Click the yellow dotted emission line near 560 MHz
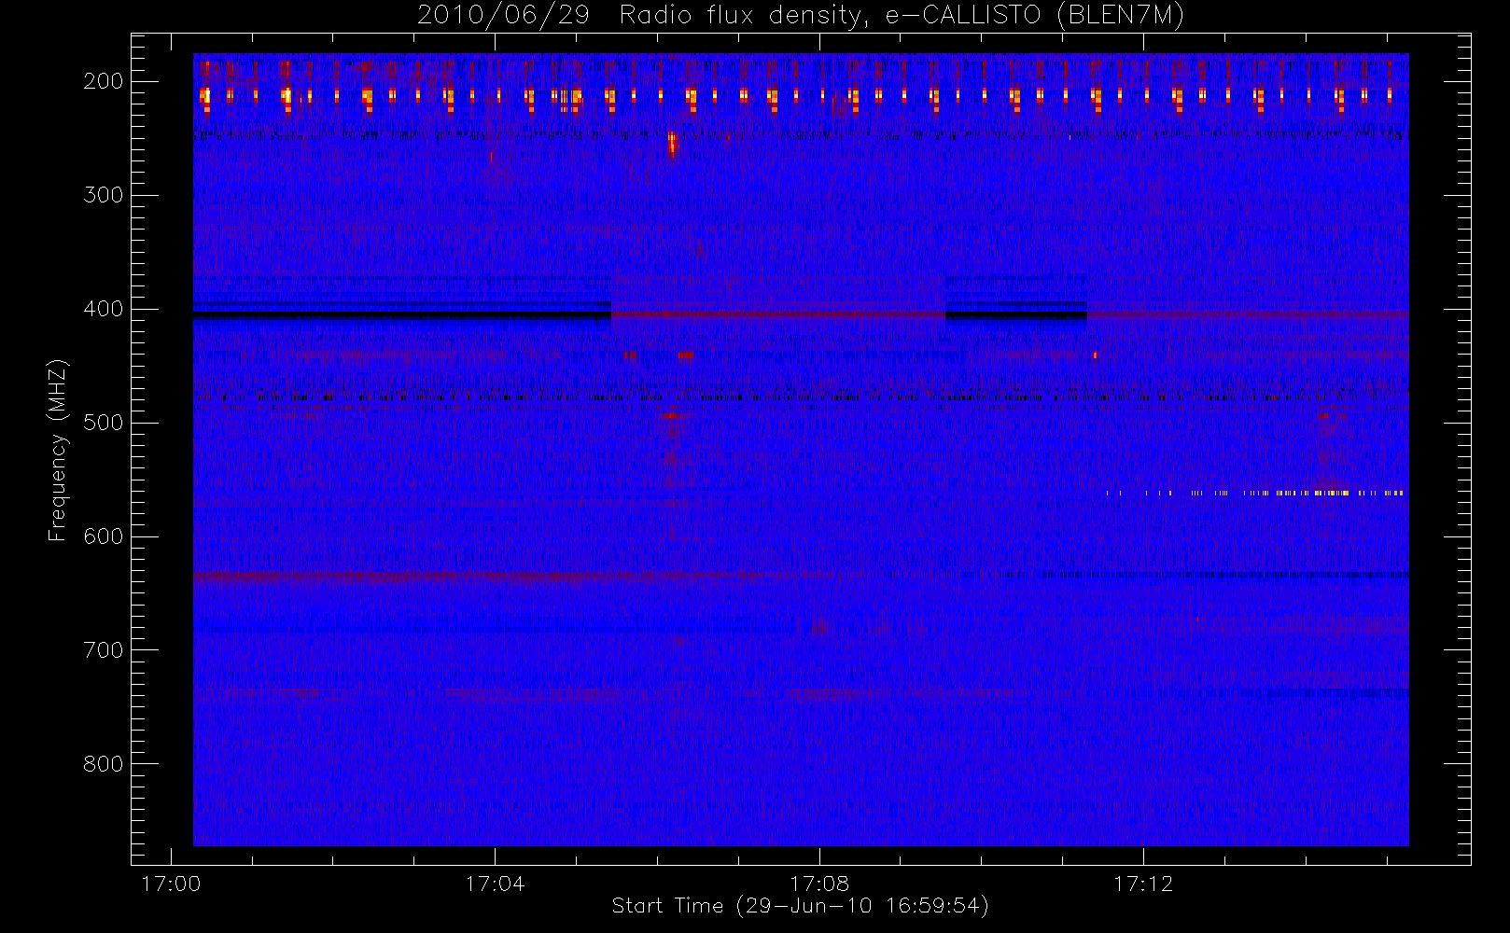The width and height of the screenshot is (1510, 933). coord(1255,493)
